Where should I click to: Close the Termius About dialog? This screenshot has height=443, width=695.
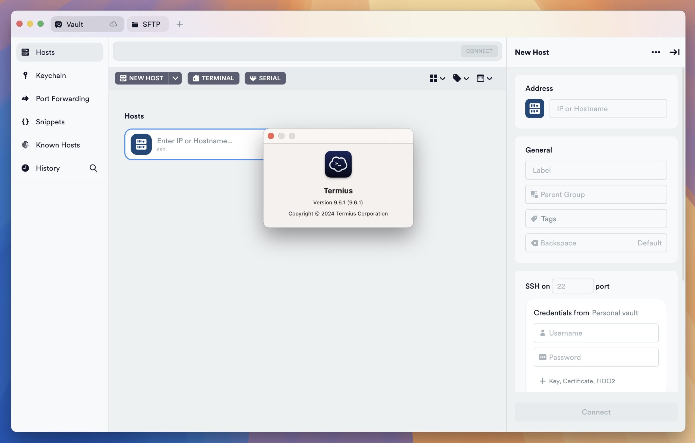pos(271,136)
